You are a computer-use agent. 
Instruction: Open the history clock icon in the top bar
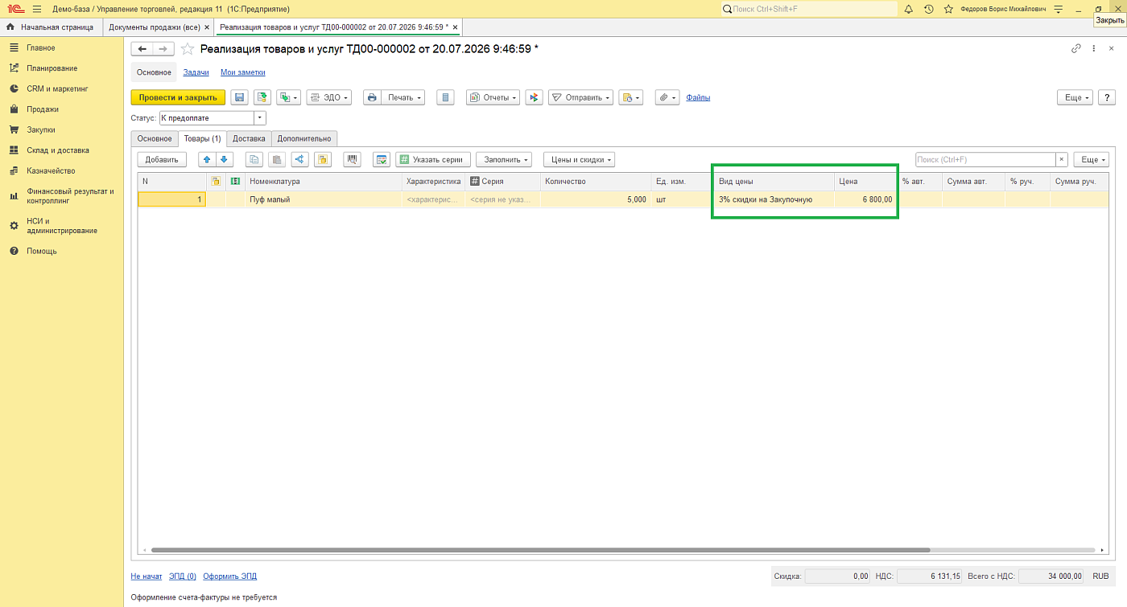click(x=929, y=9)
